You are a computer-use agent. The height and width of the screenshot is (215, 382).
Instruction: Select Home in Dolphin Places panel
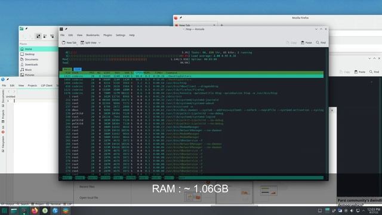[38, 49]
